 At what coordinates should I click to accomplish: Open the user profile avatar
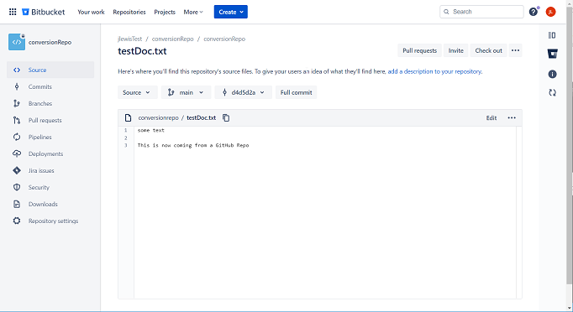550,12
